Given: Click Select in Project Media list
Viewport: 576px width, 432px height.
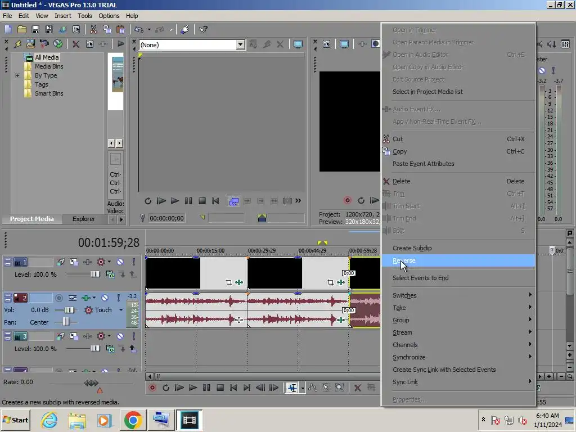Looking at the screenshot, I should coord(458,92).
